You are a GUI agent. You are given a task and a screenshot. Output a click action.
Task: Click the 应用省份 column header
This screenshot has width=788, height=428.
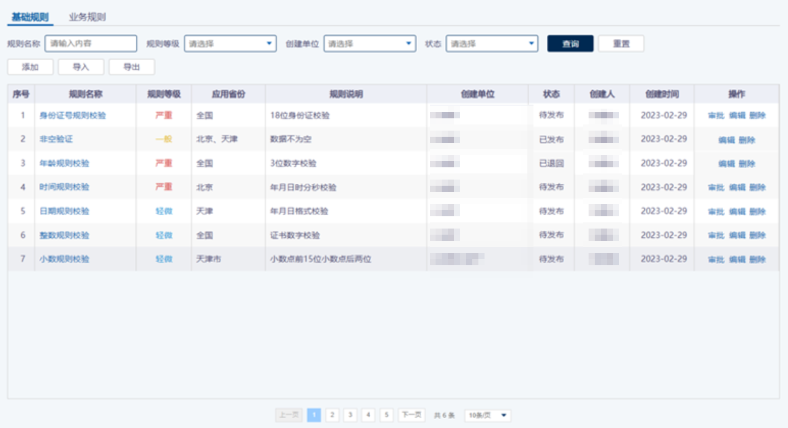coord(228,94)
